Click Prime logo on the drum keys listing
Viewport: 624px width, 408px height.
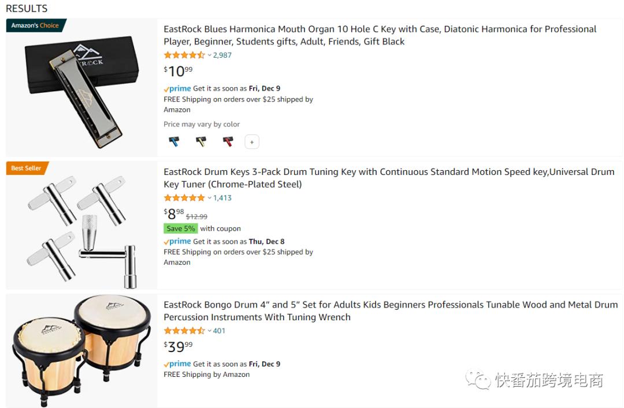tap(177, 241)
